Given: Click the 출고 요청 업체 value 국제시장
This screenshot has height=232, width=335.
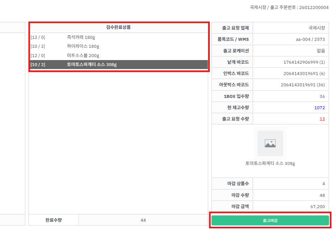Looking at the screenshot, I should pyautogui.click(x=316, y=28).
